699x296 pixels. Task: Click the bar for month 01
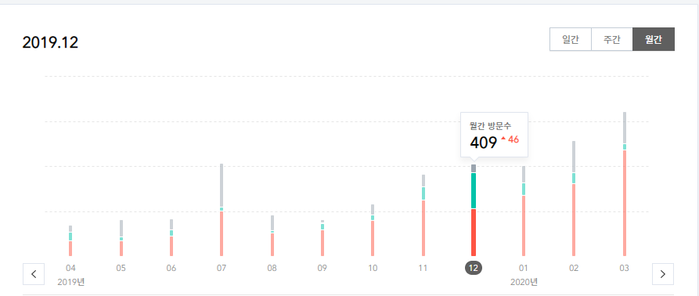[x=524, y=211]
